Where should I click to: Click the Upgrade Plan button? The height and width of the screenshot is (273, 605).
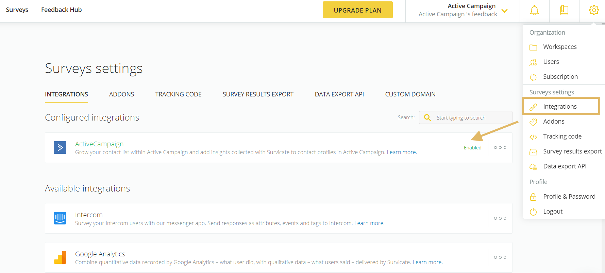(357, 10)
